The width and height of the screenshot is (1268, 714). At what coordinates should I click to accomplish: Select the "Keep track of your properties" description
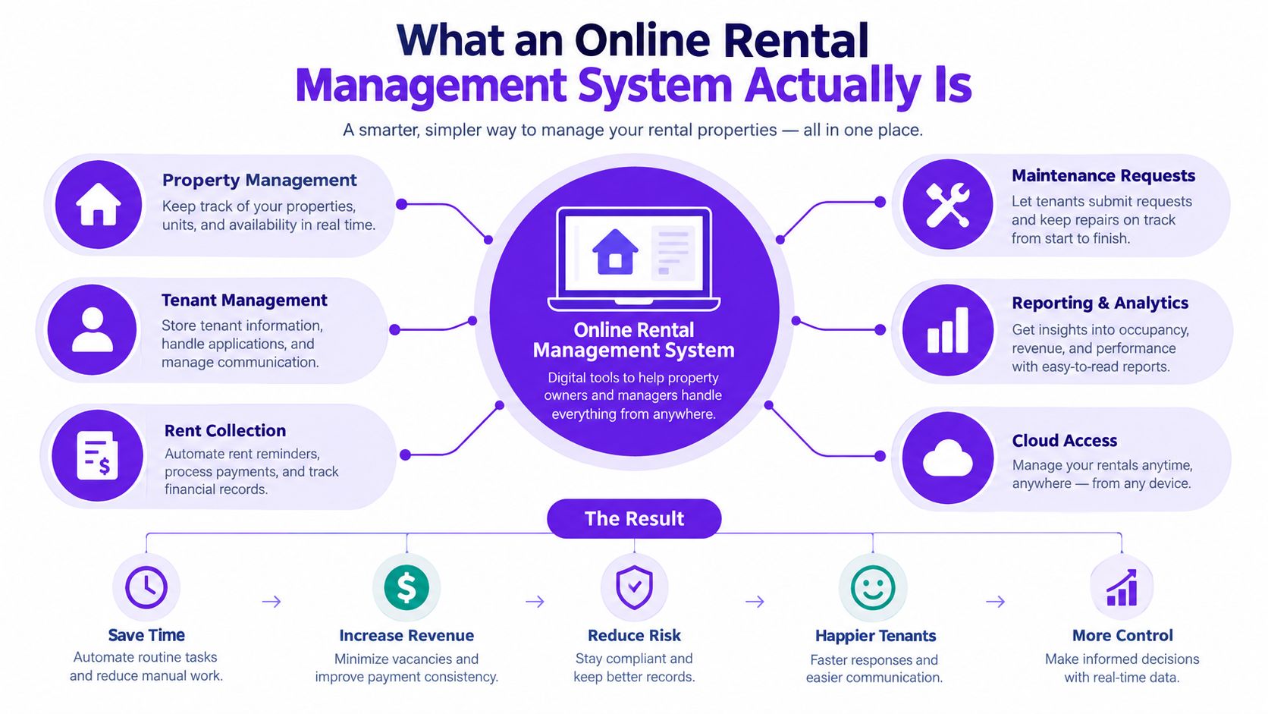coord(268,215)
